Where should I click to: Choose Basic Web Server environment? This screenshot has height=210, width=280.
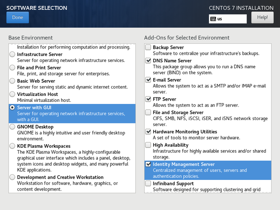click(12, 81)
